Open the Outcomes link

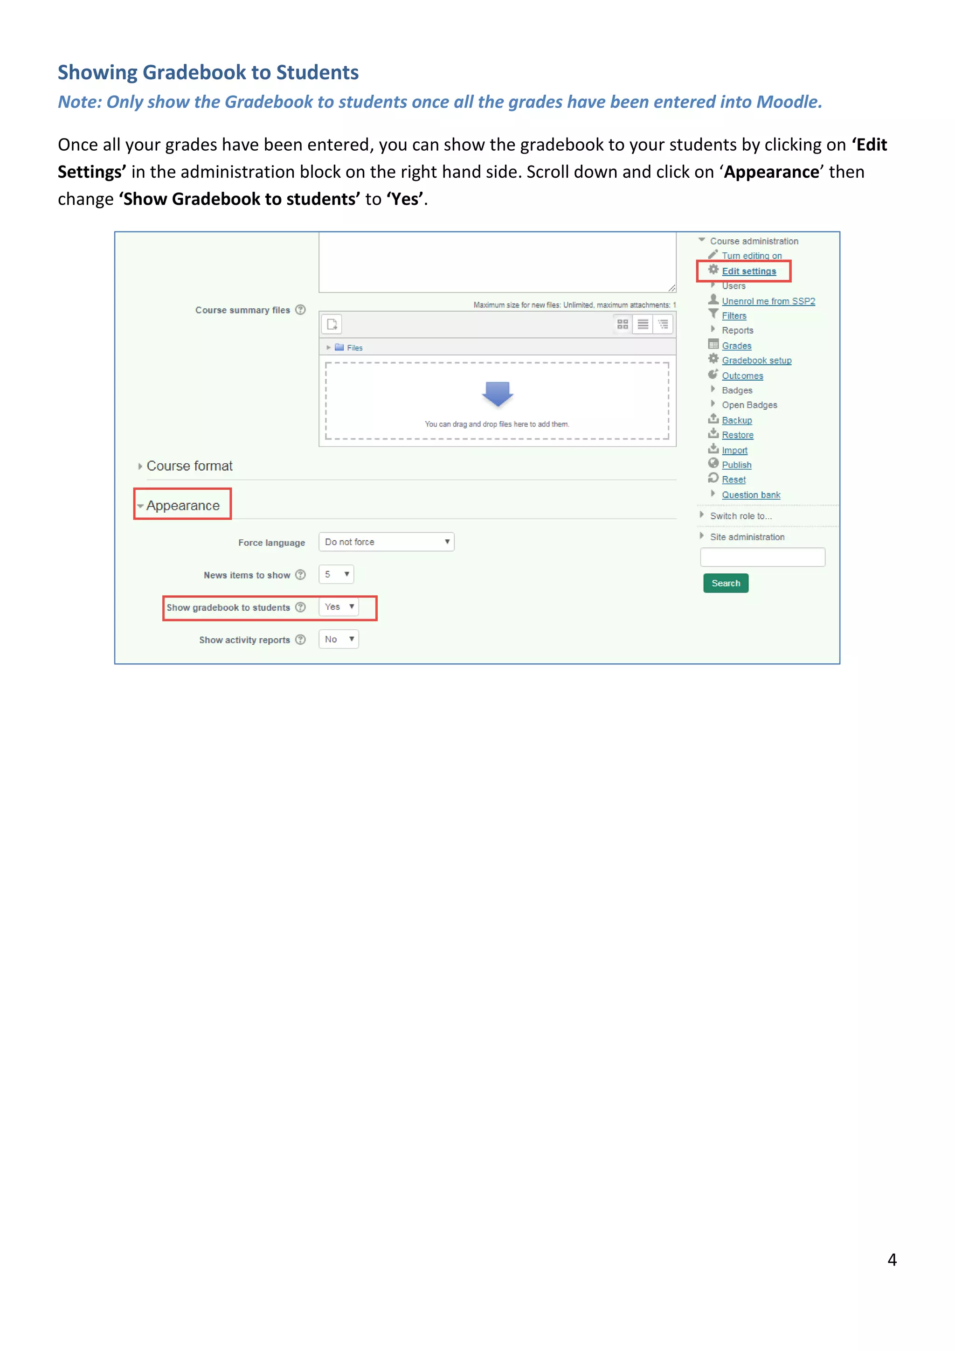(x=743, y=376)
